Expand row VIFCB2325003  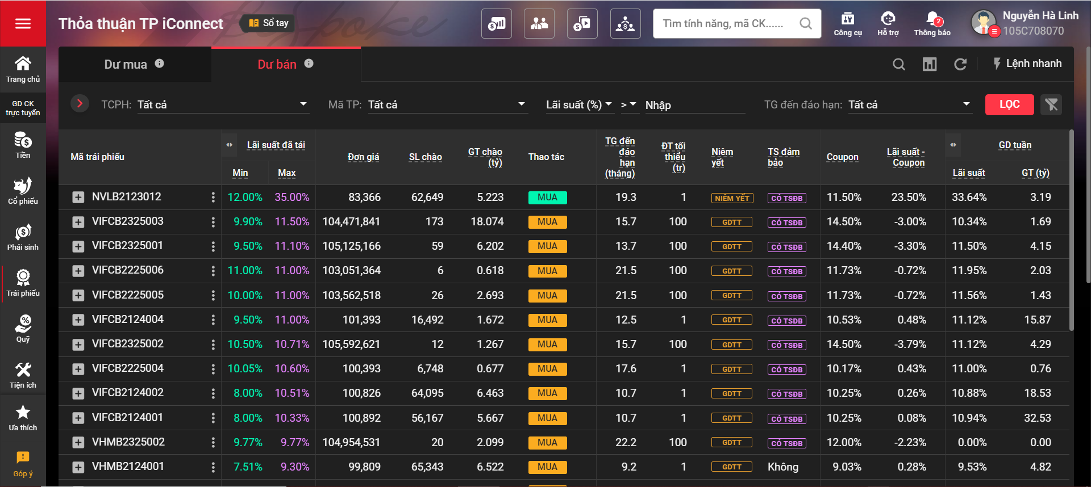78,222
